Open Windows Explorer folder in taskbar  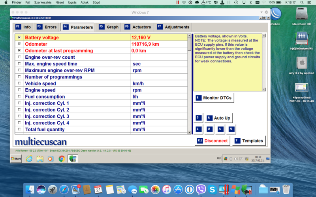click(40, 159)
